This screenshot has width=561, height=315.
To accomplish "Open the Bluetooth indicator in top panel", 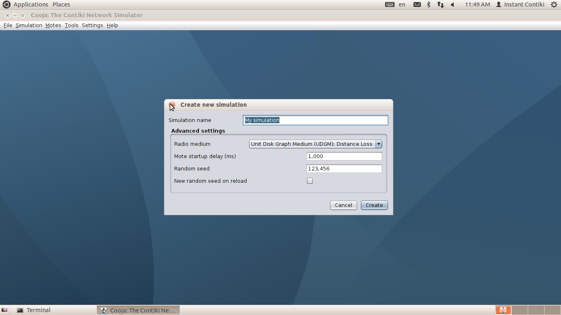I will 428,5.
